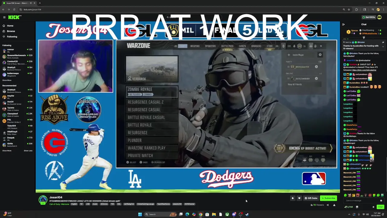Unpin the pinned chat message icon

[x=383, y=42]
